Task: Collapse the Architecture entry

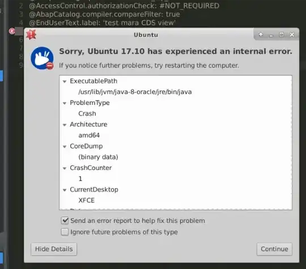Action: (x=65, y=125)
